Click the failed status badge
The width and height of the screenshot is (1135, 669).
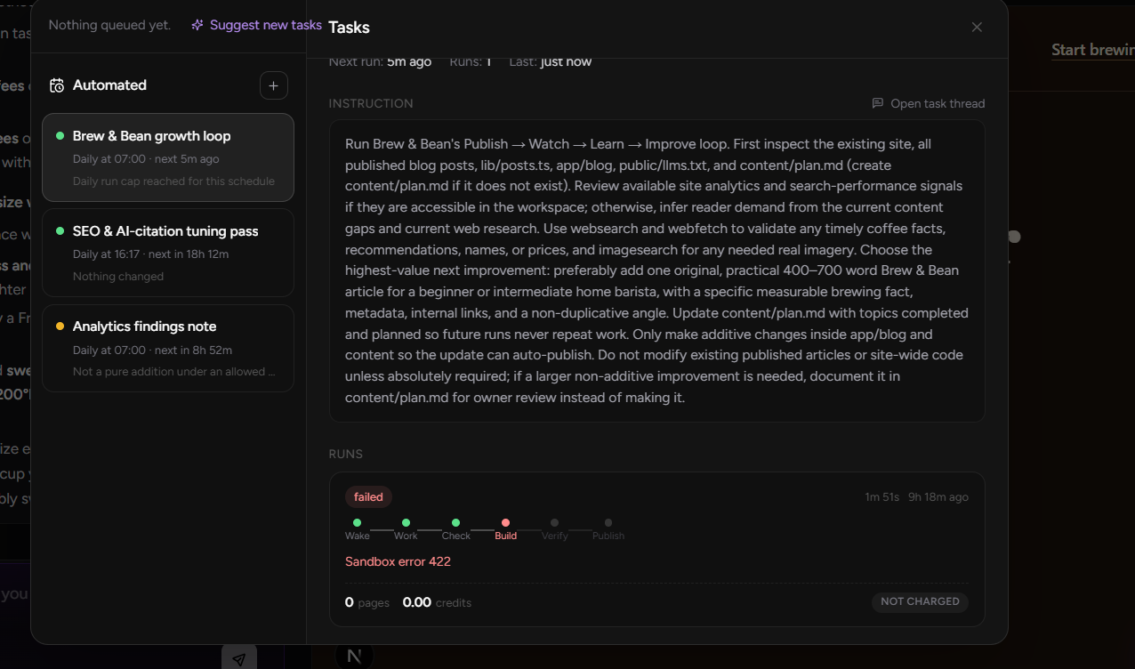[368, 497]
